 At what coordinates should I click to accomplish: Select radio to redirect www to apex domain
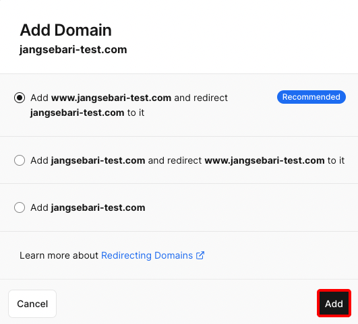[x=20, y=160]
